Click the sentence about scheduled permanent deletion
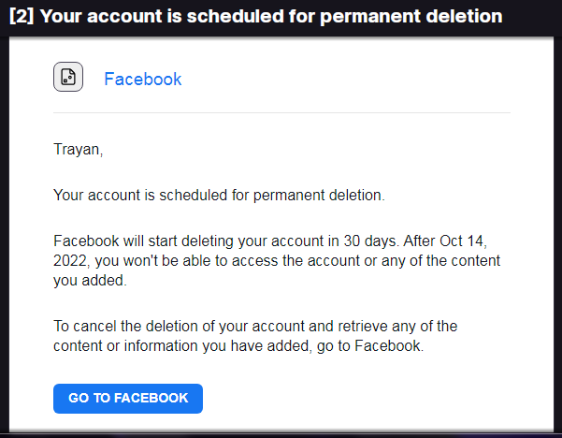This screenshot has width=562, height=438. tap(219, 196)
